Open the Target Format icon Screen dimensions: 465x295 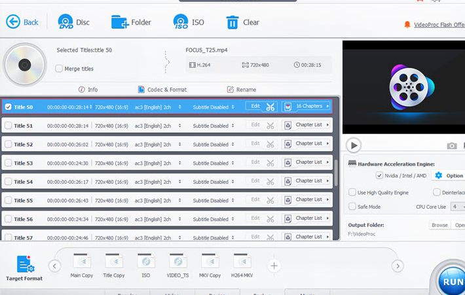(x=26, y=264)
